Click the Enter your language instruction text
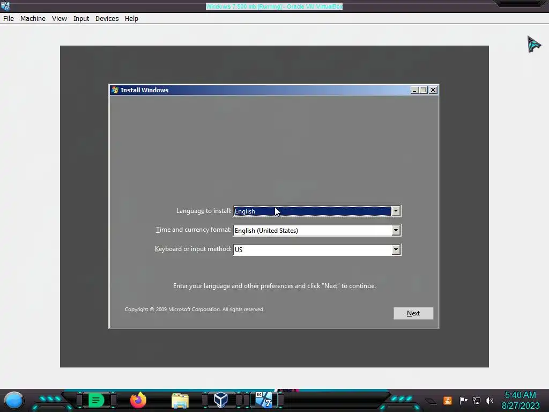 [274, 286]
